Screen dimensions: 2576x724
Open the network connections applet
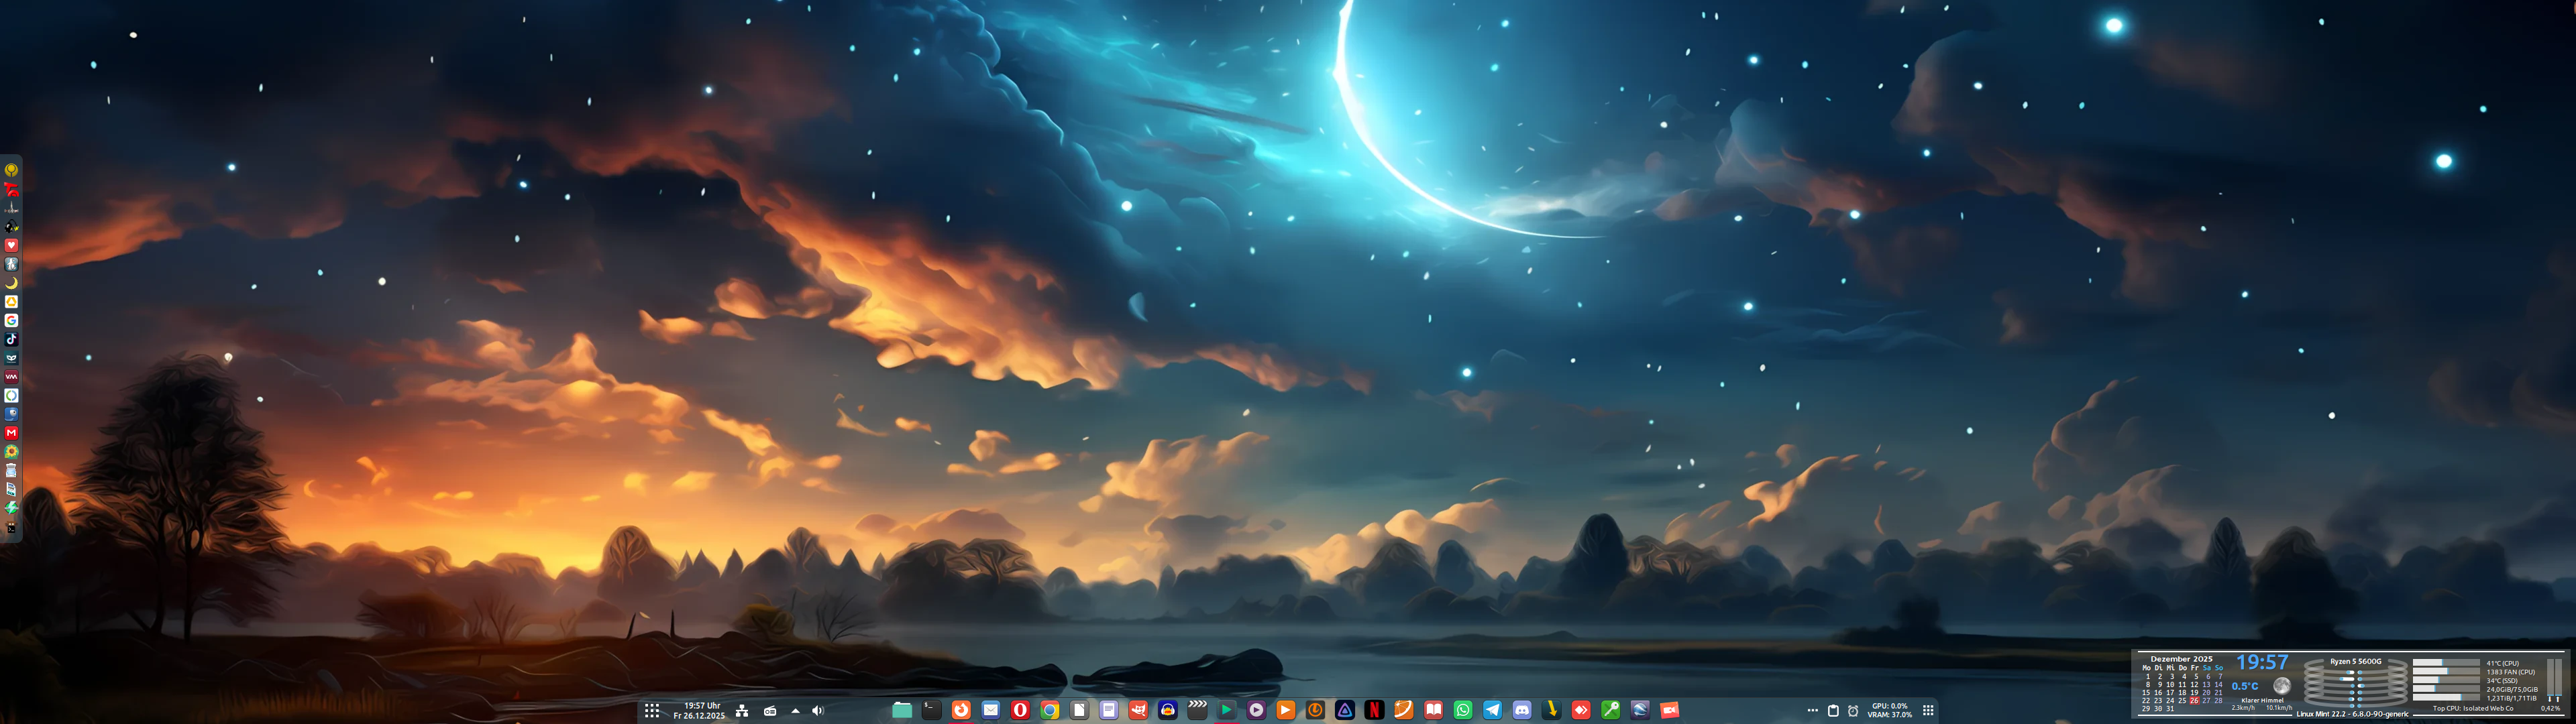point(742,711)
